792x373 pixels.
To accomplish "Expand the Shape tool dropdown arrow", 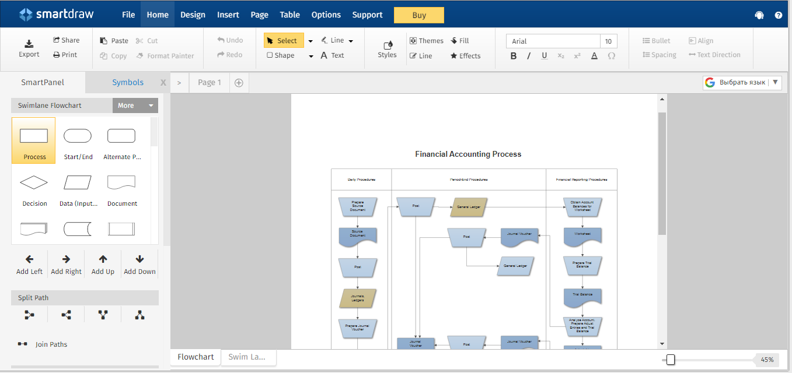I will [310, 56].
